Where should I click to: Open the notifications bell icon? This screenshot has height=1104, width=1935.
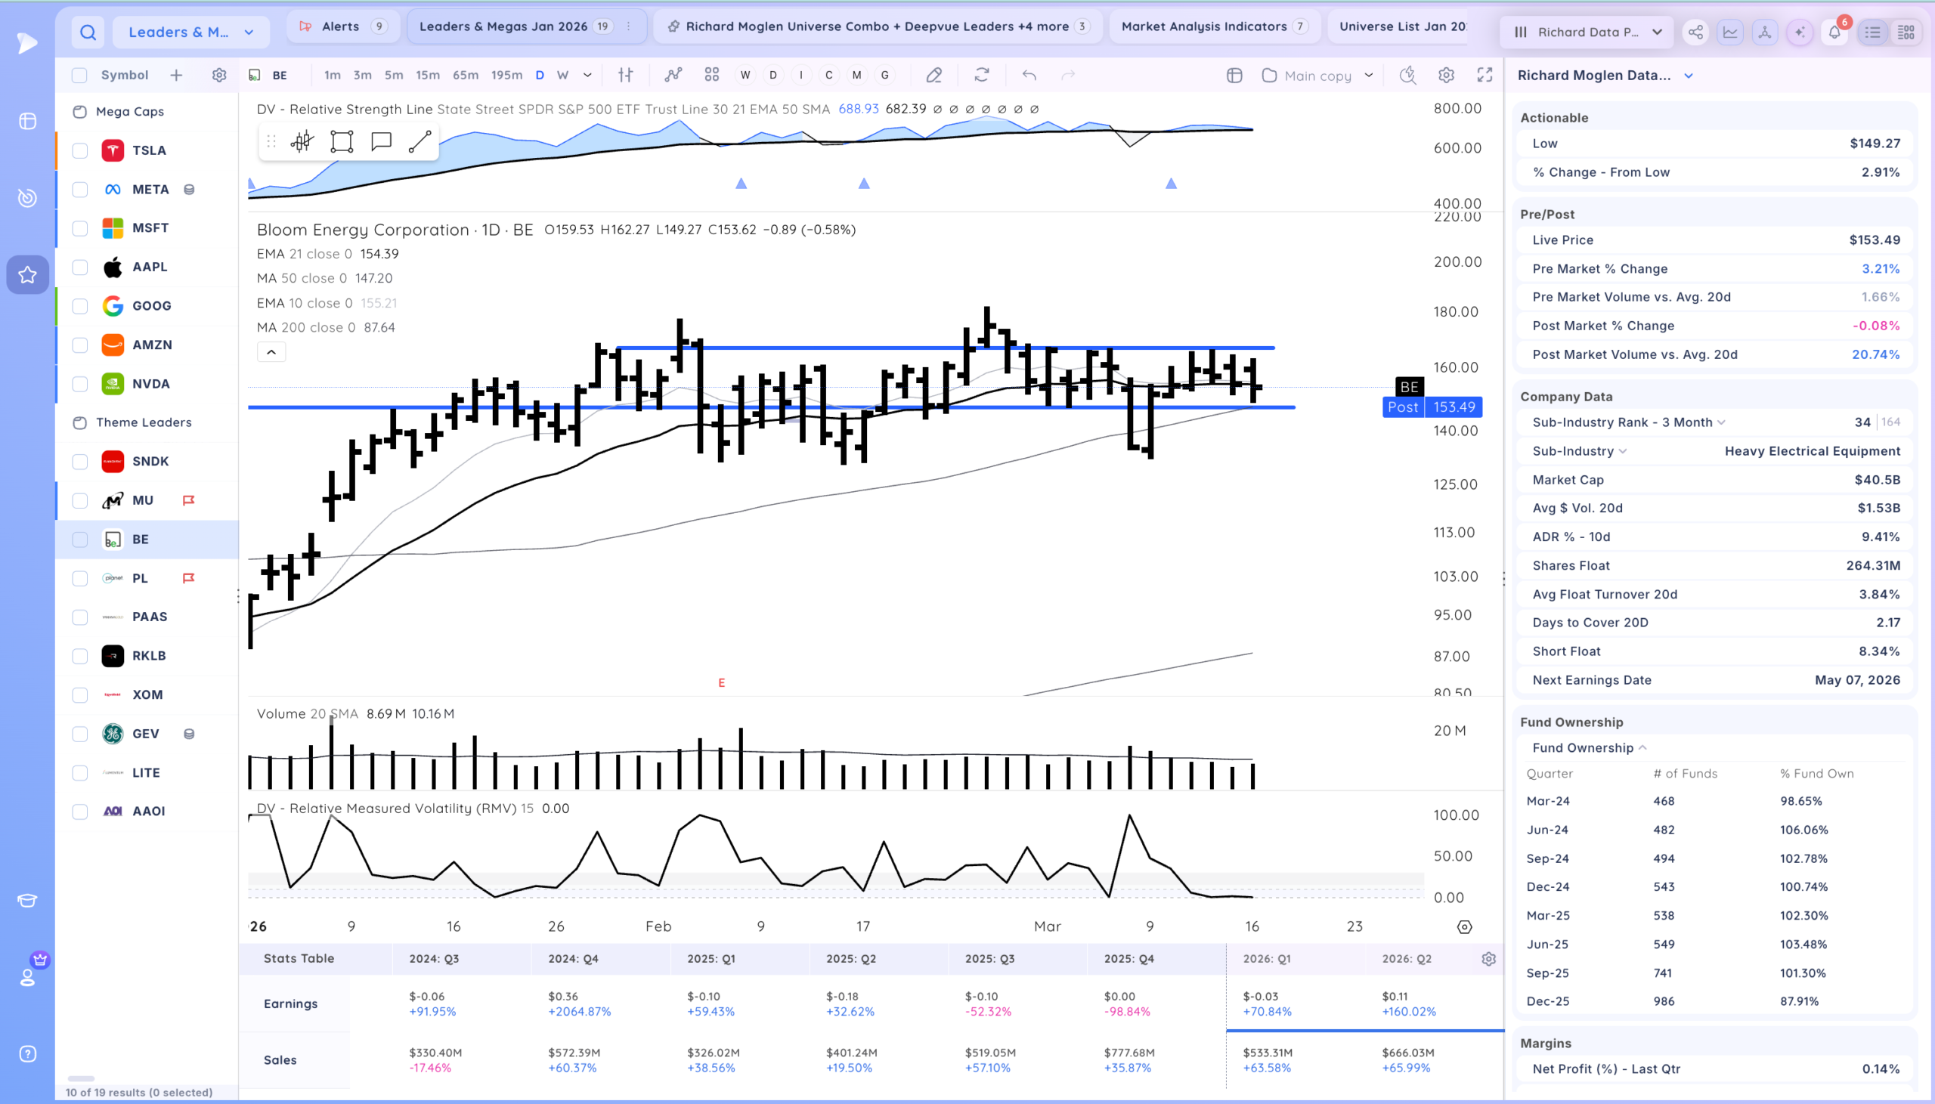click(x=1834, y=32)
